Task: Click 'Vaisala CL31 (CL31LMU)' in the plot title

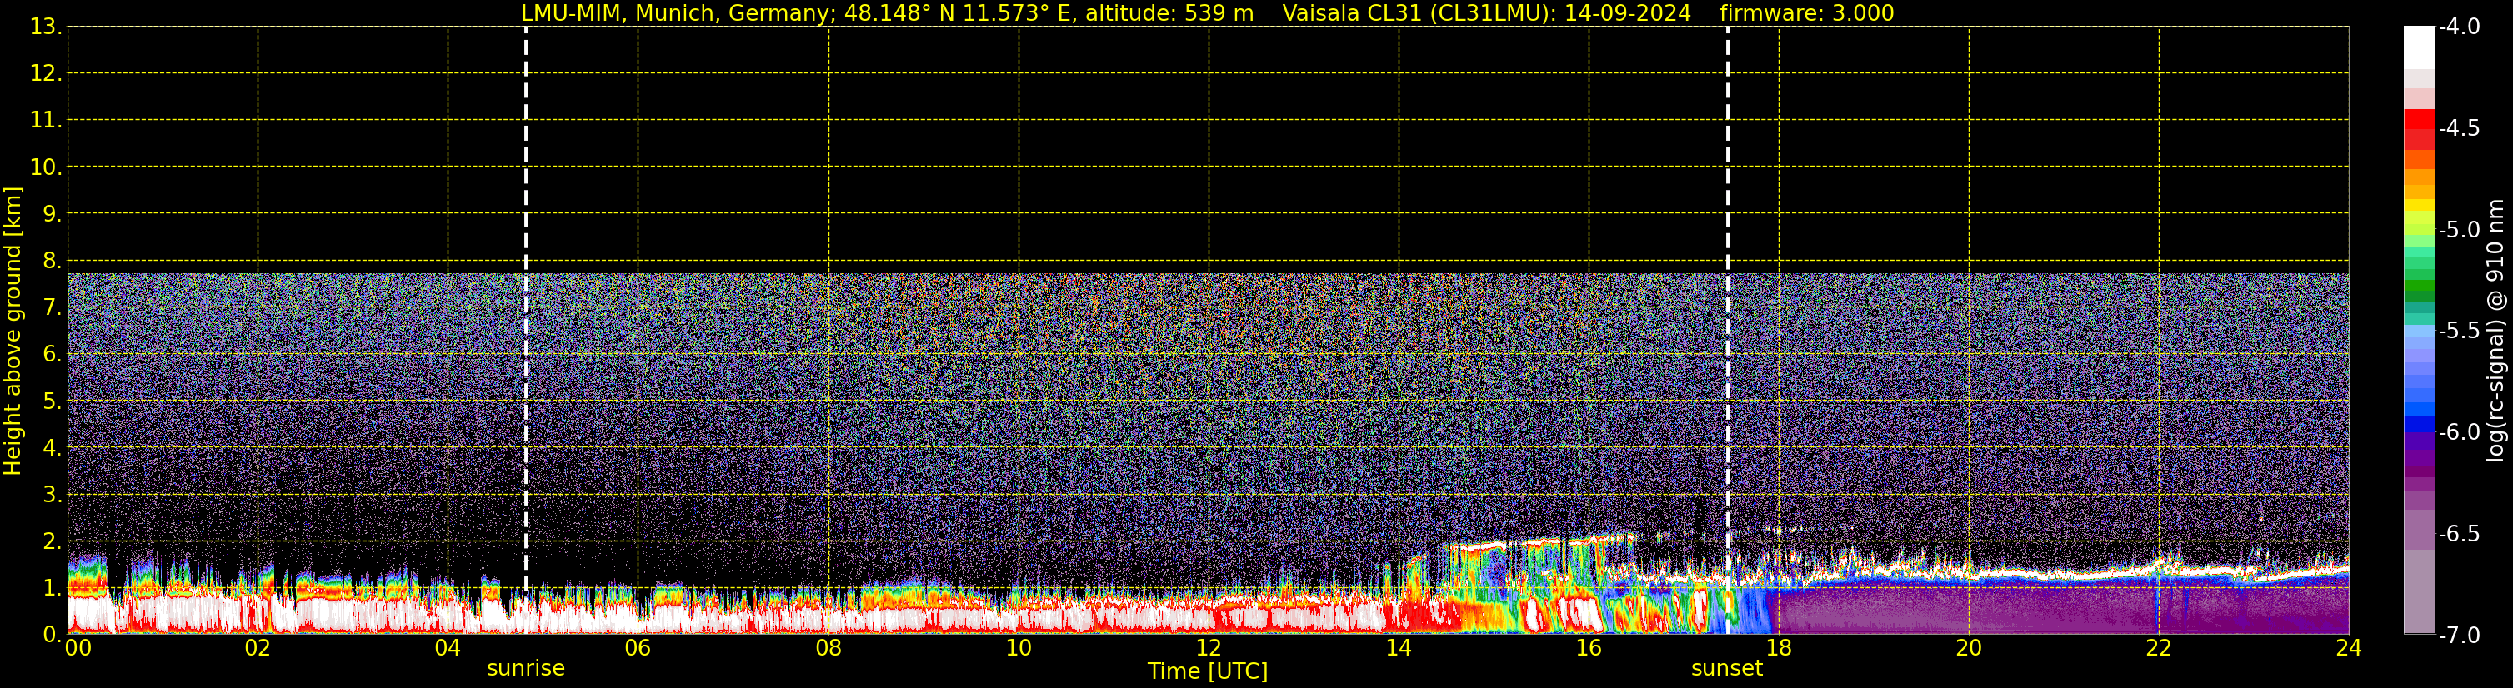Action: [x=1419, y=13]
